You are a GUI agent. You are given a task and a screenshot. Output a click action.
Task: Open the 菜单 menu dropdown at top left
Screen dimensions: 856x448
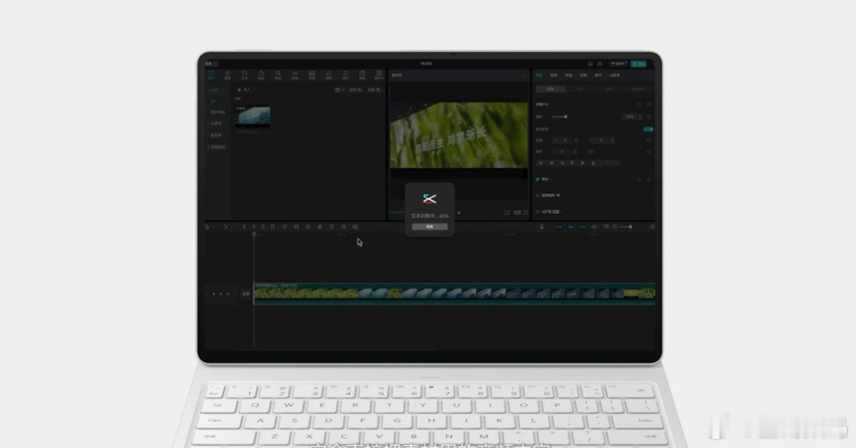[211, 64]
